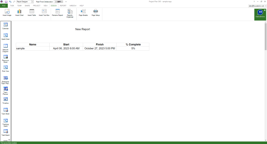Open the Network Diagram view
Image resolution: width=267 pixels, height=144 pixels.
[x=5, y=47]
